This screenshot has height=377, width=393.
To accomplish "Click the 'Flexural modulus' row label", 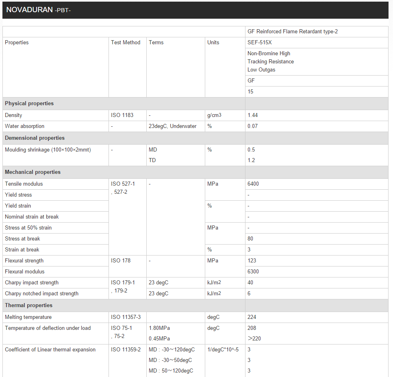I will pos(24,272).
